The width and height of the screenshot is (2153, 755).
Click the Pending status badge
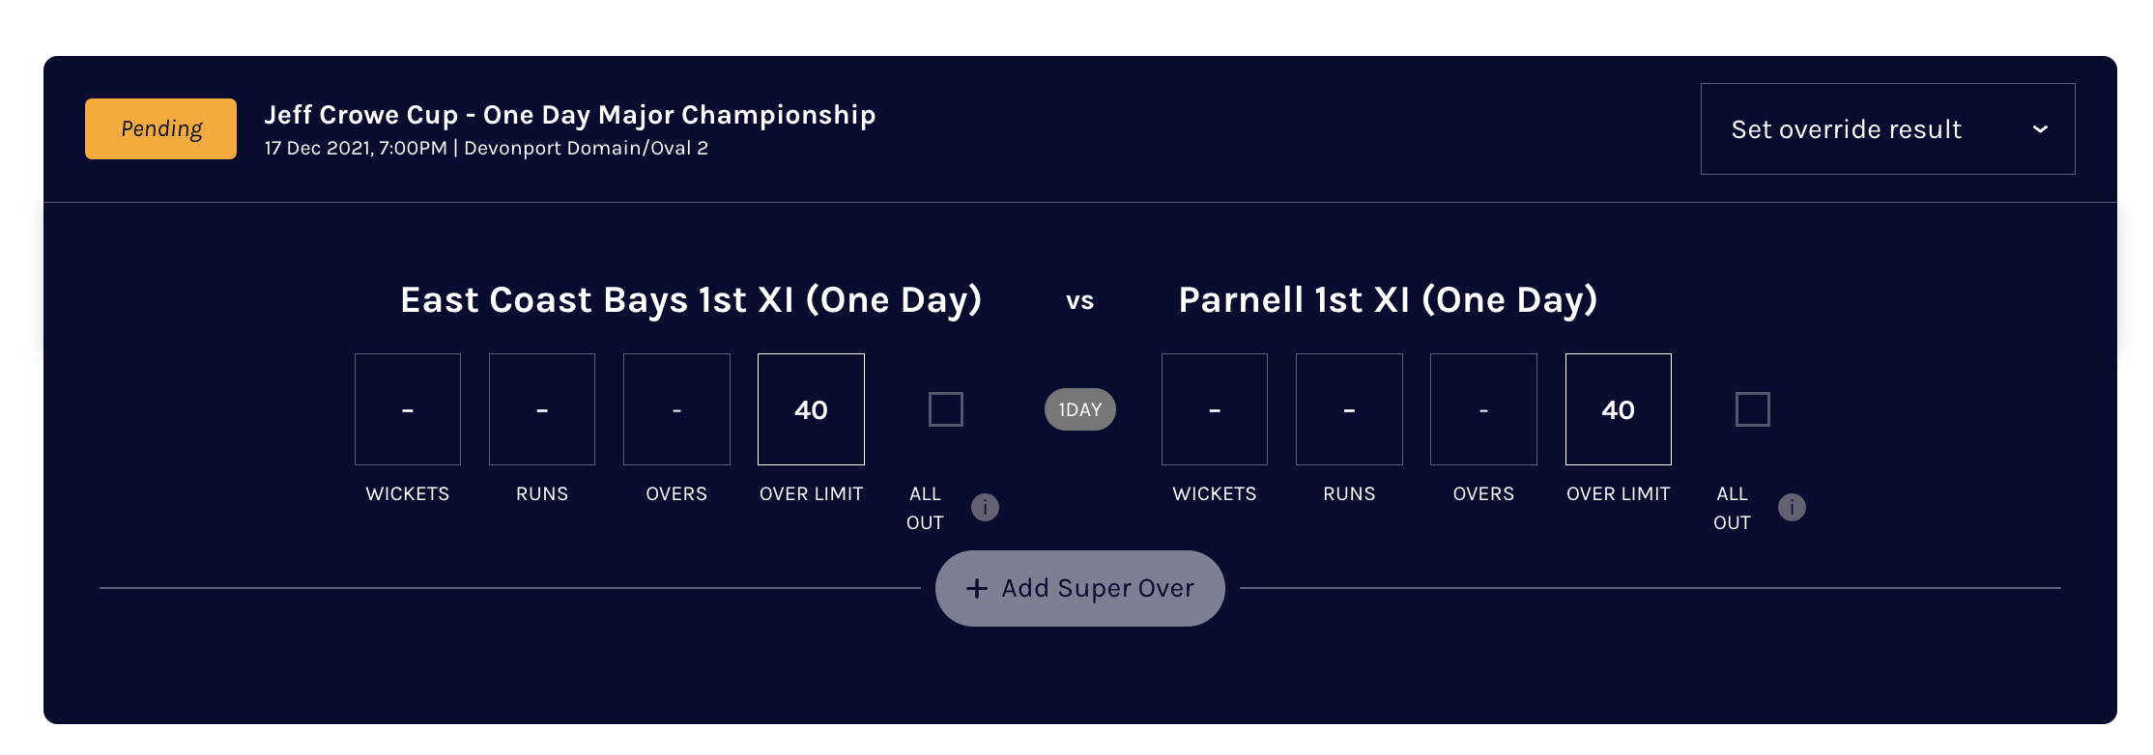160,128
